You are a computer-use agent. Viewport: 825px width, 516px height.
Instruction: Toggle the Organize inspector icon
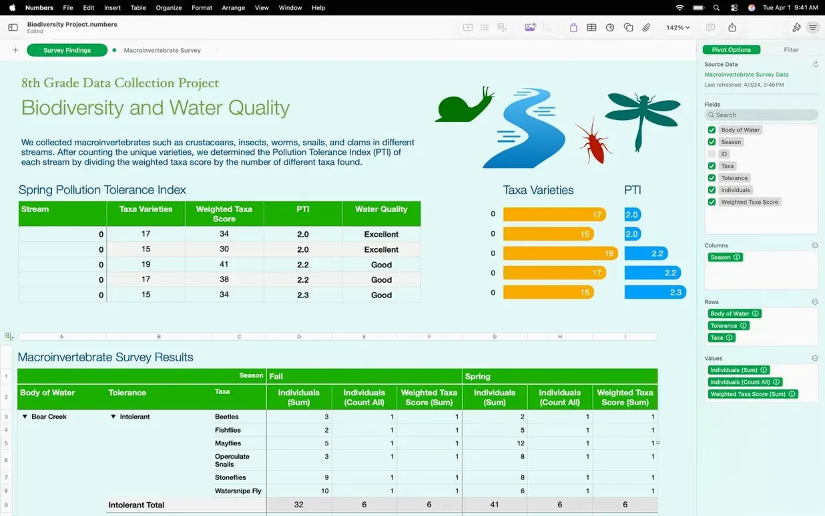[x=812, y=27]
